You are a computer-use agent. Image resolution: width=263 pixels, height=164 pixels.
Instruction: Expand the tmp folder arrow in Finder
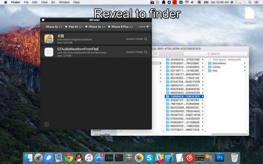[x=245, y=71]
